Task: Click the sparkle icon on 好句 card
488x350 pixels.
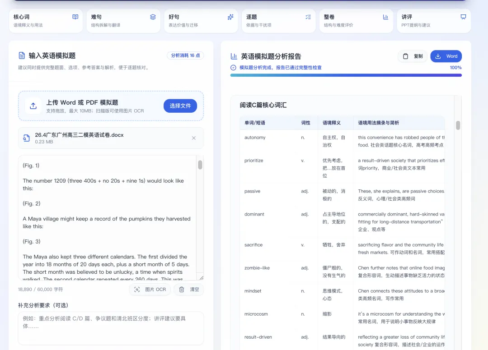Action: pyautogui.click(x=230, y=17)
